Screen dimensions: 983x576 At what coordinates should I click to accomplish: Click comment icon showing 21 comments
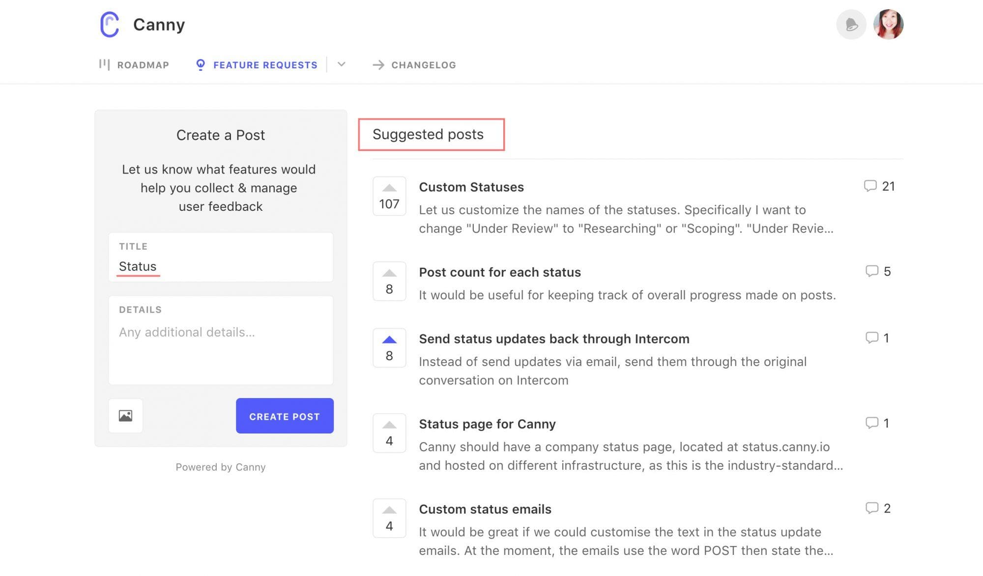pyautogui.click(x=870, y=186)
